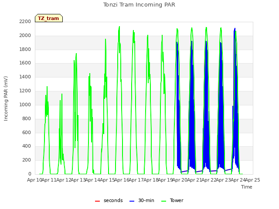
Task: Click the Apr 13 x-axis label
Action: tap(78, 180)
